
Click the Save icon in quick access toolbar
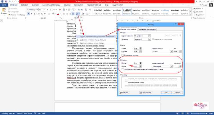tap(6, 1)
